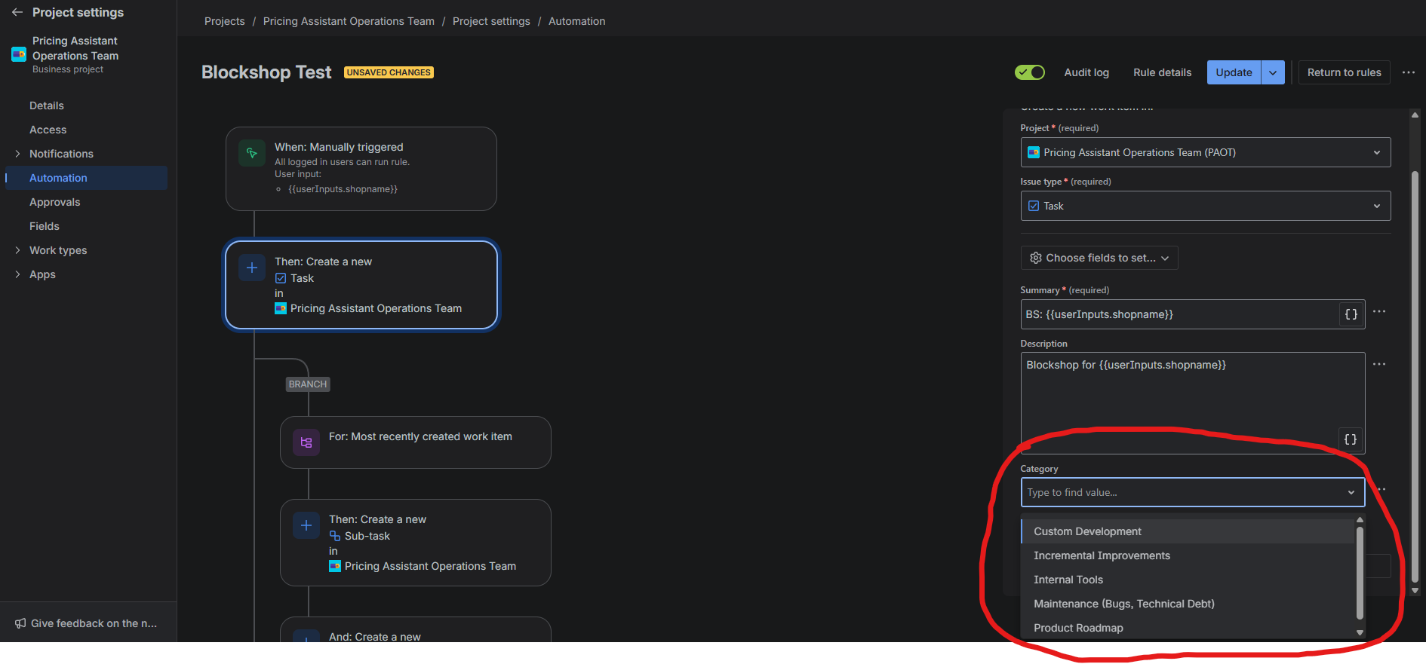This screenshot has width=1426, height=664.
Task: Open Approvals in sidebar
Action: pyautogui.click(x=55, y=202)
